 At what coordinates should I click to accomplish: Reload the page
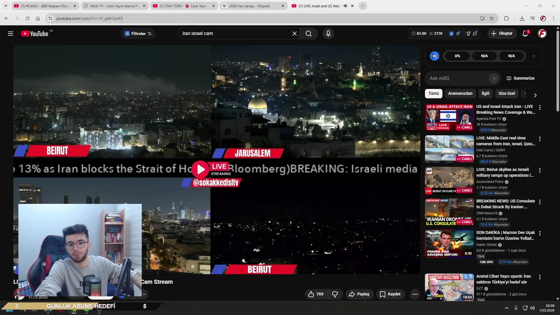point(27,18)
